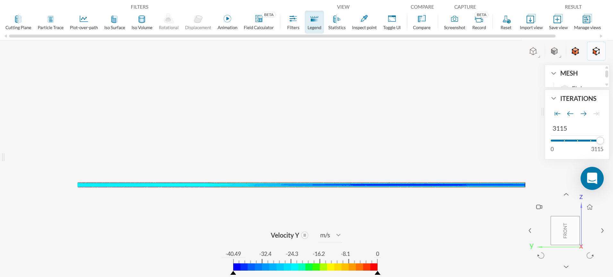Open the m/s unit dropdown
This screenshot has height=277, width=613.
(x=330, y=235)
